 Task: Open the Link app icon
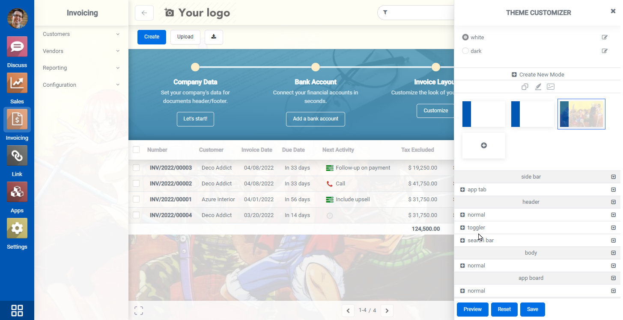coord(17,156)
